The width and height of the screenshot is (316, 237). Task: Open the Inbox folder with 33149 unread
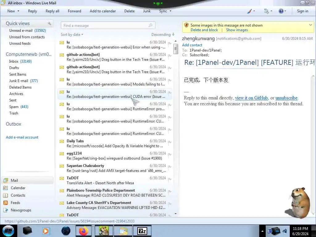pyautogui.click(x=20, y=61)
